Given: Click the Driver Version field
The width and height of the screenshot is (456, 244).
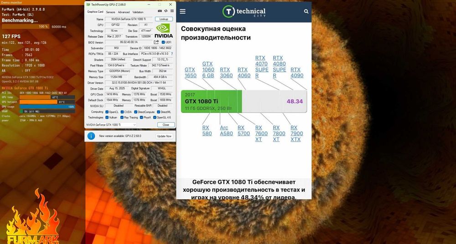Looking at the screenshot, I should [139, 83].
